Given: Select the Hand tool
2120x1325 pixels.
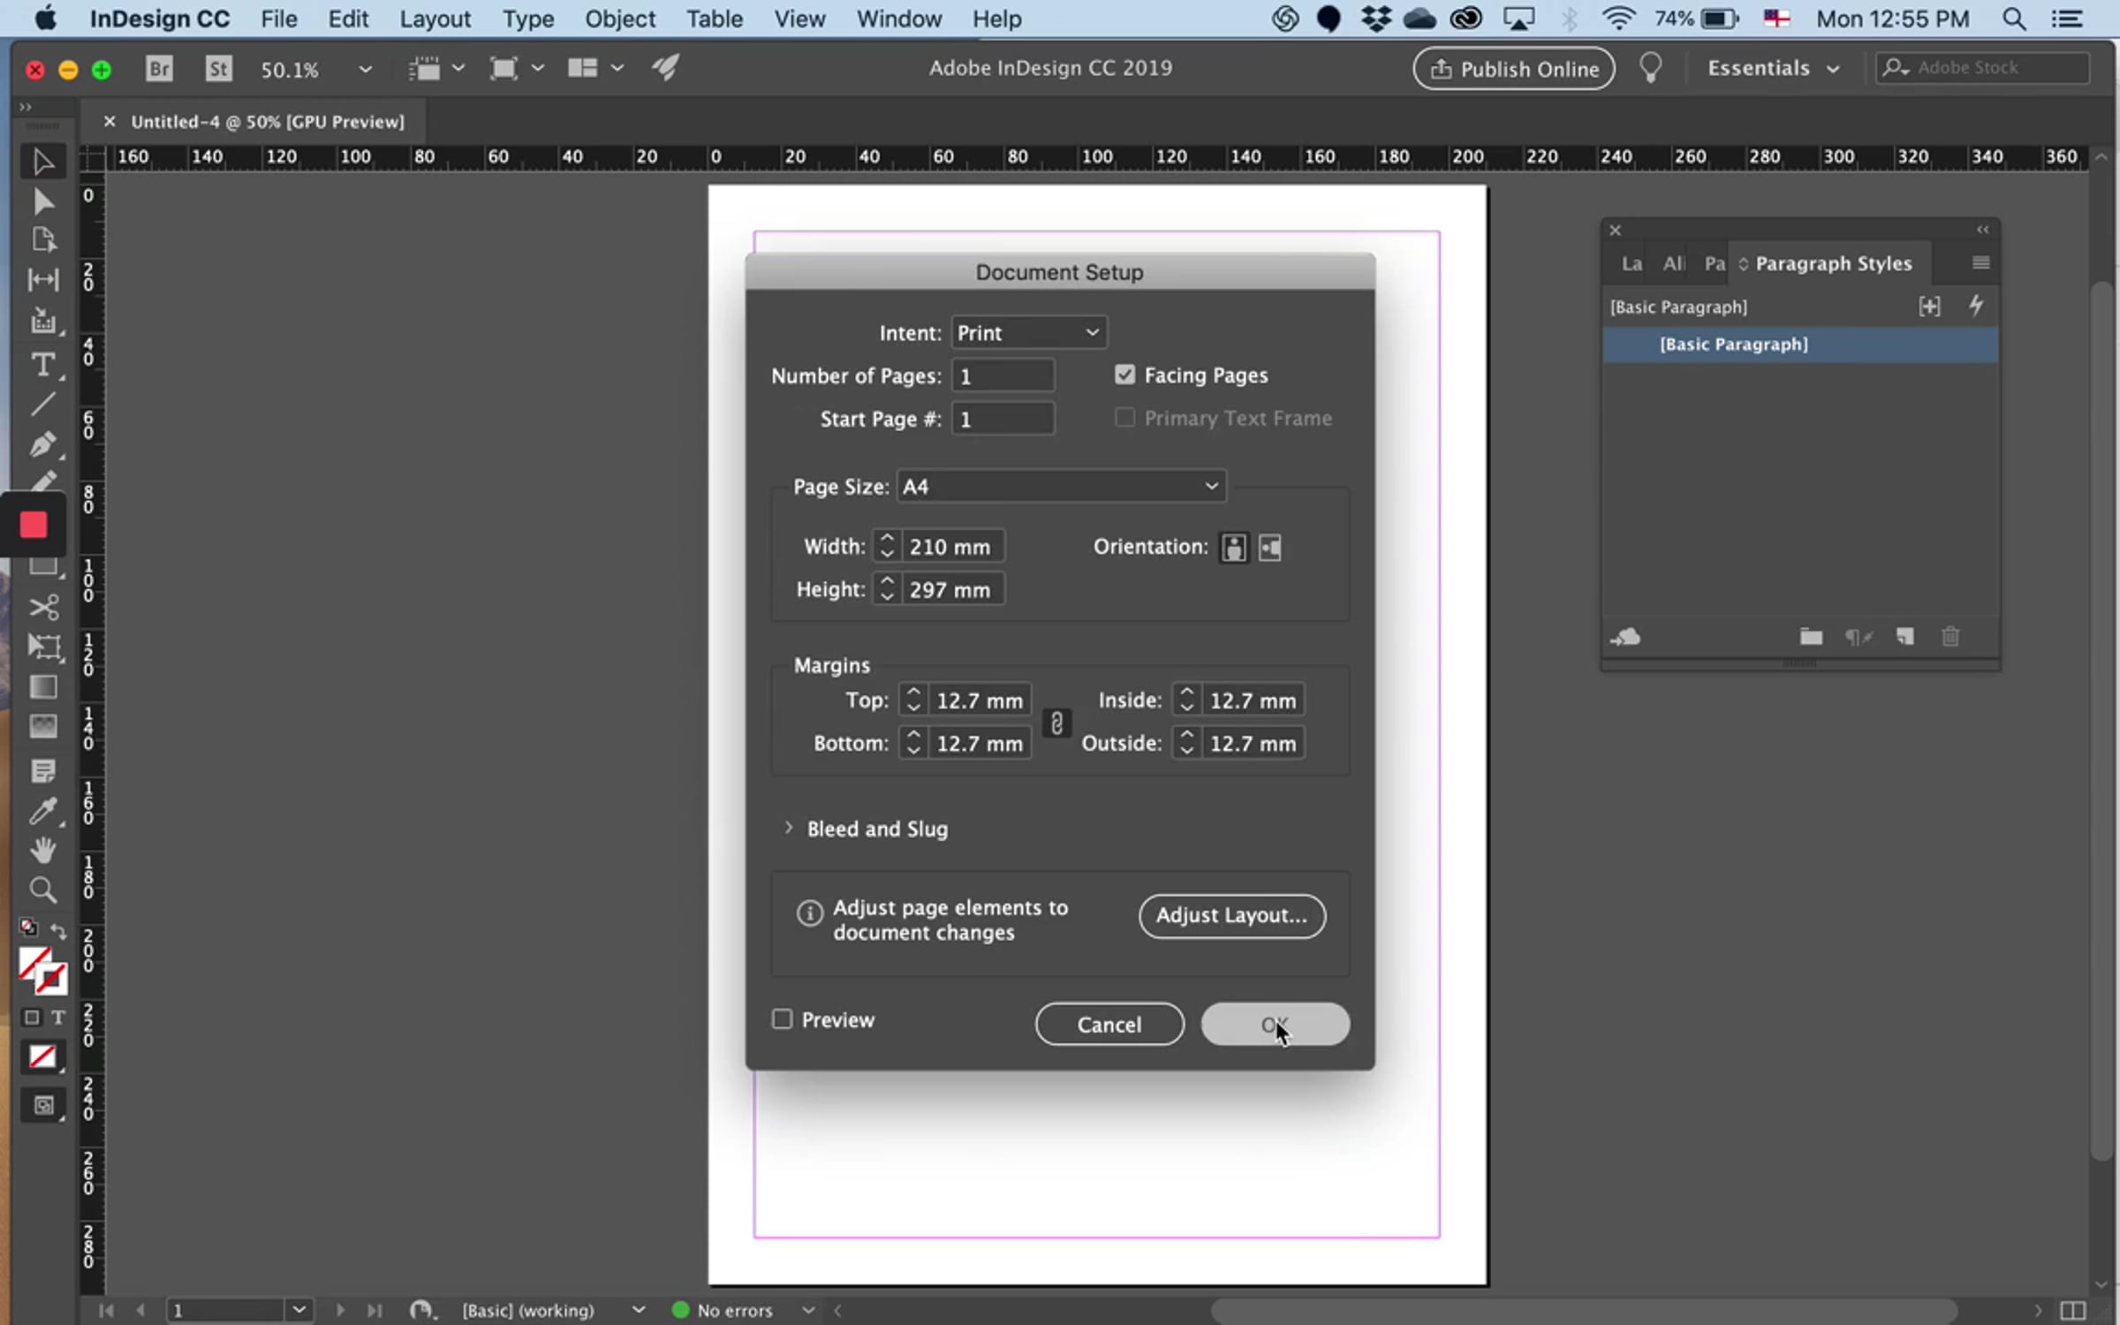Looking at the screenshot, I should coord(42,850).
